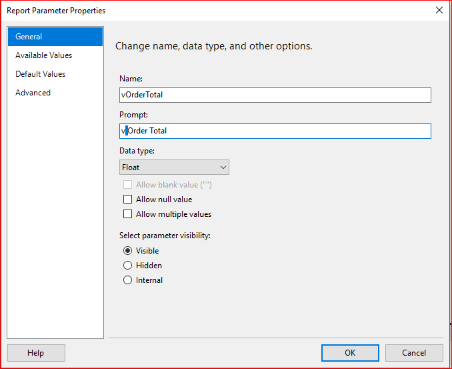Screen dimensions: 452x369
Task: Click the 'Change name, data type' heading
Action: pyautogui.click(x=214, y=46)
